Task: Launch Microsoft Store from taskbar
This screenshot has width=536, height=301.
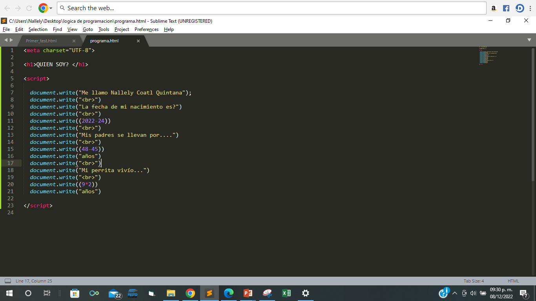Action: click(75, 293)
